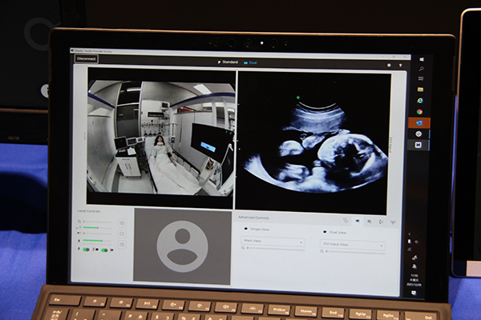Expand the DVI Input View dropdown
Viewport: 481px width, 320px height.
(x=353, y=244)
